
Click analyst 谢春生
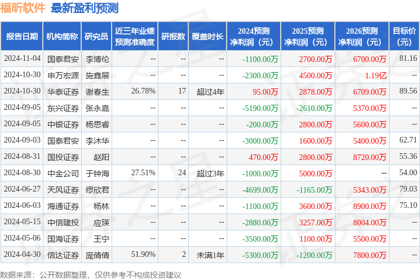click(97, 92)
